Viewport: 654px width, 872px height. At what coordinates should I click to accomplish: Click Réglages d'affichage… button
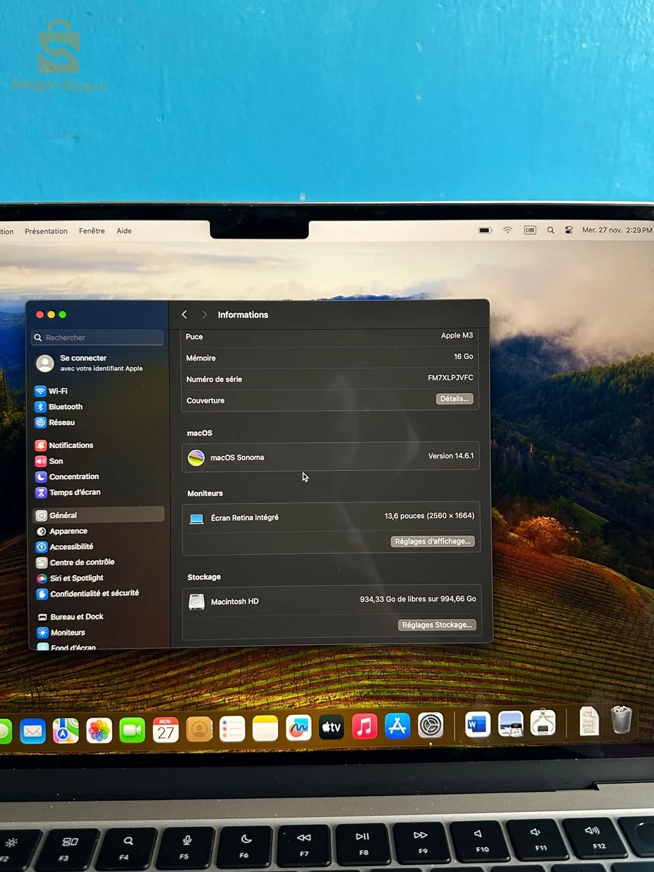pyautogui.click(x=433, y=541)
